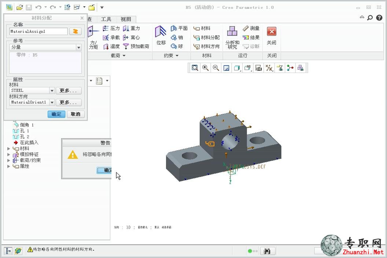Image resolution: width=387 pixels, height=258 pixels.
Task: Click the Zoom In magnifier
Action: pos(205,68)
